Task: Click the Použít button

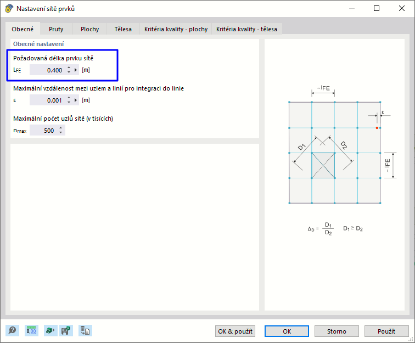Action: pyautogui.click(x=386, y=331)
